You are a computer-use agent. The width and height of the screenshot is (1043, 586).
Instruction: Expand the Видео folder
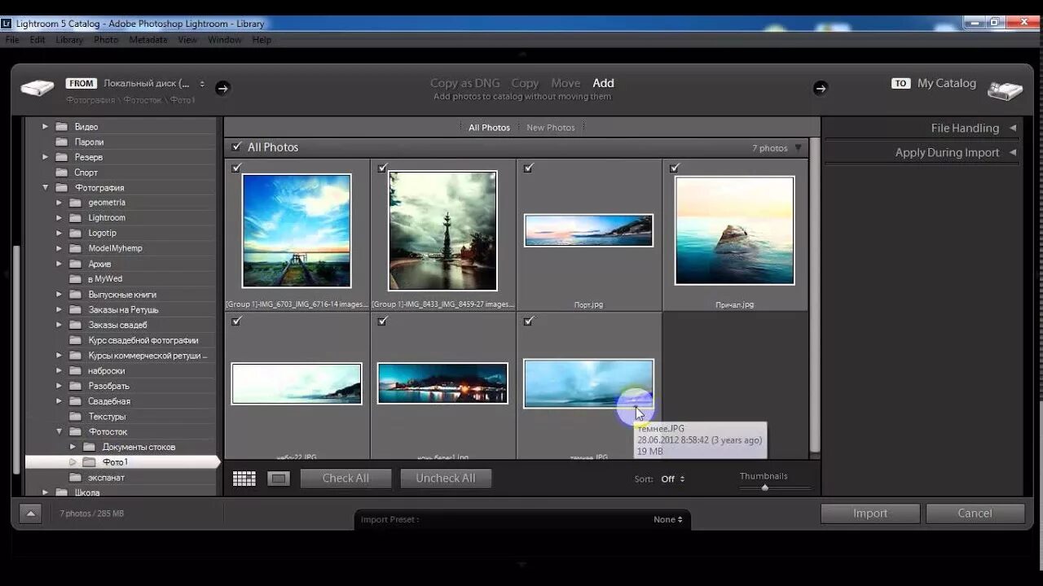coord(46,127)
